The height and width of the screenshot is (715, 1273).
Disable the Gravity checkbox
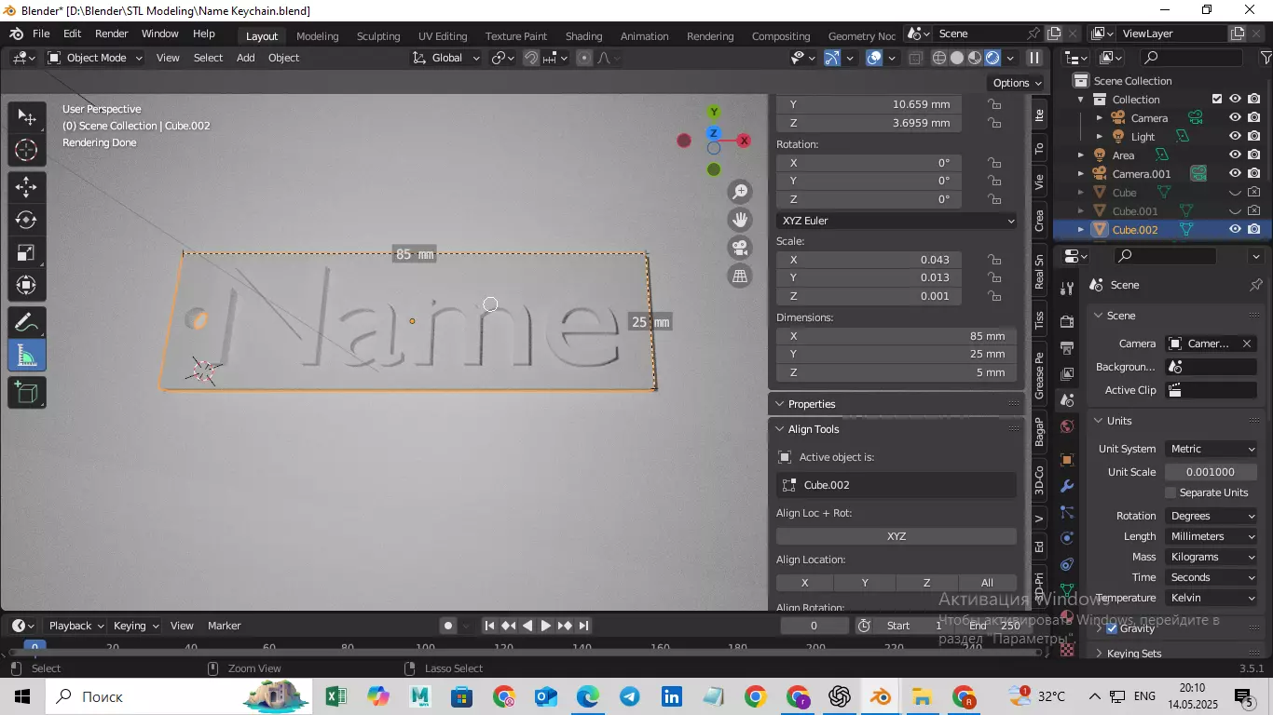[1111, 628]
